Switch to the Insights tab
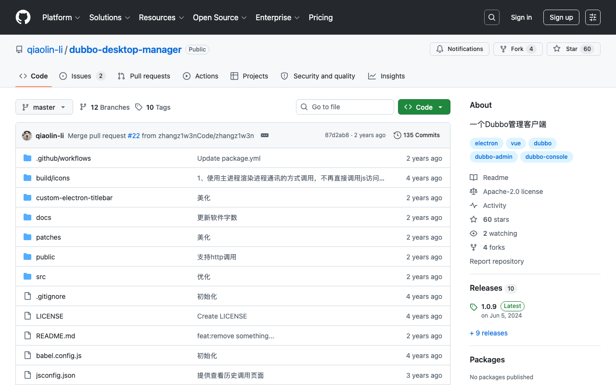Image resolution: width=616 pixels, height=385 pixels. (386, 76)
